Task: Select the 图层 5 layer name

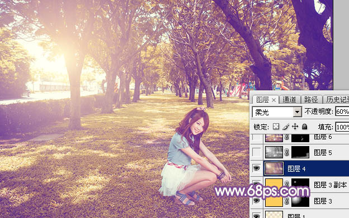Action: (x=323, y=152)
